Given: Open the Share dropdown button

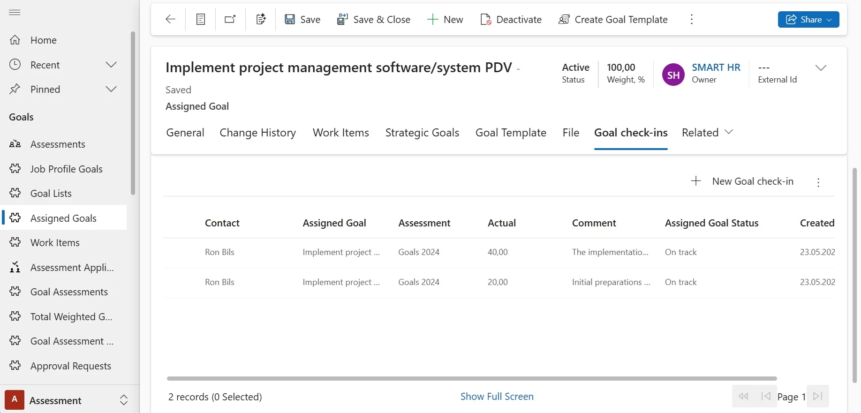Looking at the screenshot, I should [808, 19].
